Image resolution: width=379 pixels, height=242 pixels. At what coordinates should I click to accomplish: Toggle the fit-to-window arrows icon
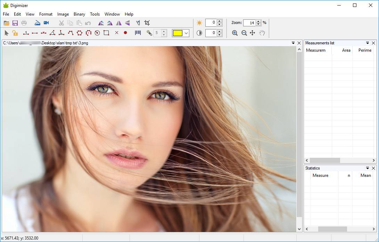(253, 33)
